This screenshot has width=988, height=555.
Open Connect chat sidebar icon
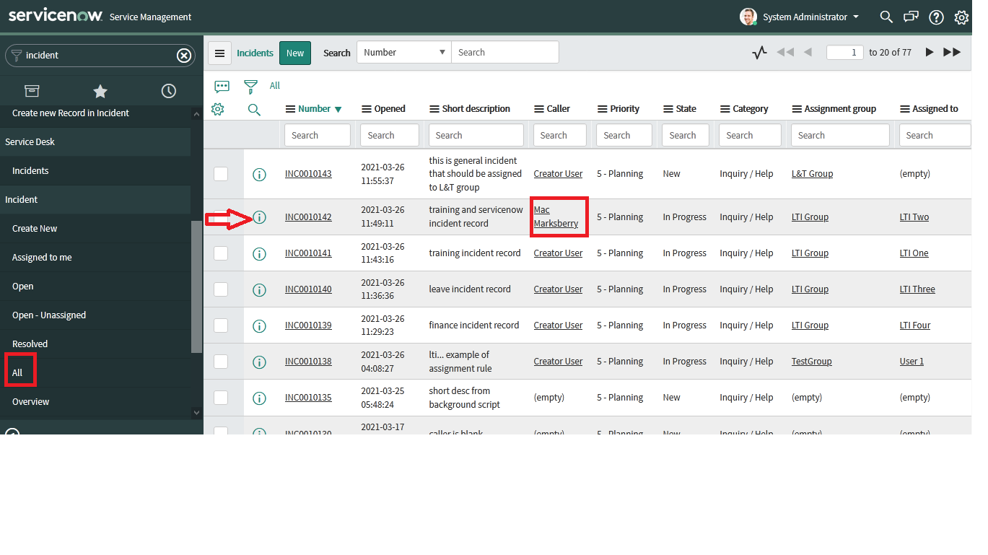911,17
